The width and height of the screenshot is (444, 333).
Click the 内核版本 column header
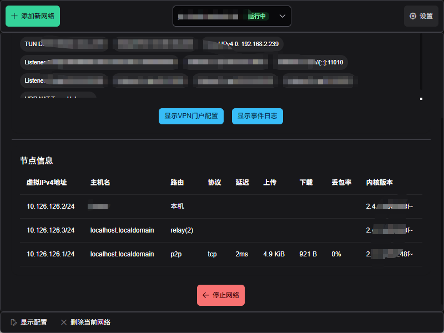[380, 183]
